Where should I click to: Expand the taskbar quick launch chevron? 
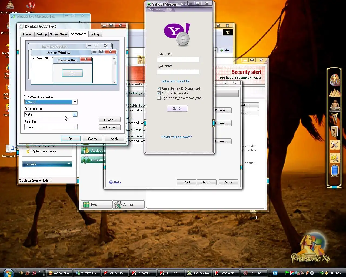40,272
